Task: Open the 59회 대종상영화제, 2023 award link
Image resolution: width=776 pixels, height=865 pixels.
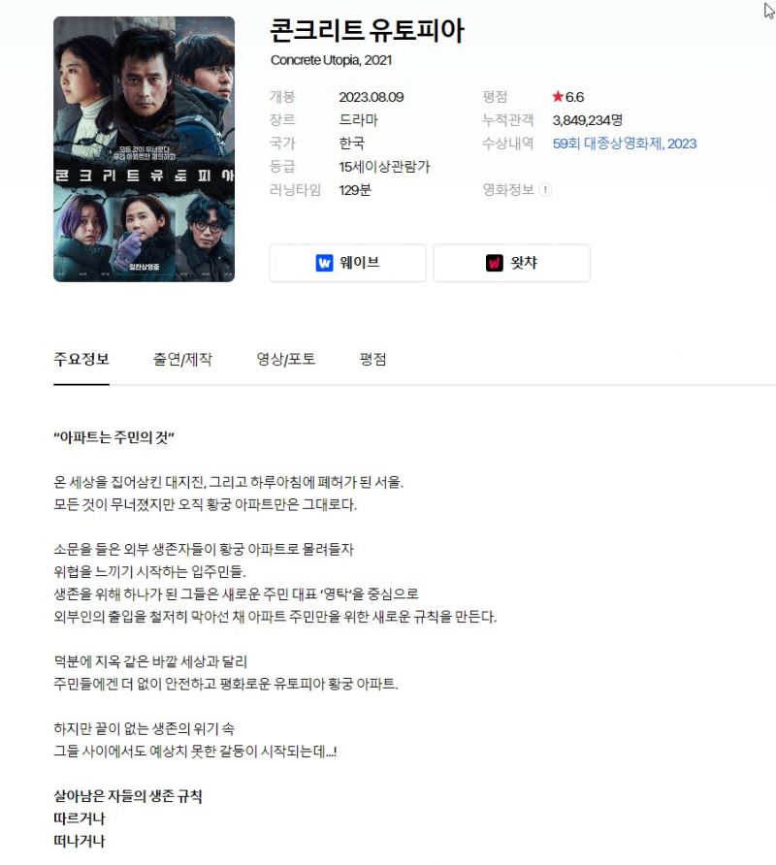Action: click(x=625, y=144)
